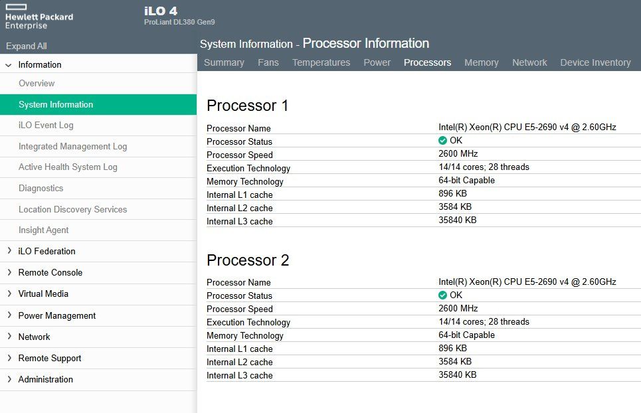Expand the Remote Console section
This screenshot has width=641, height=413.
click(x=9, y=272)
